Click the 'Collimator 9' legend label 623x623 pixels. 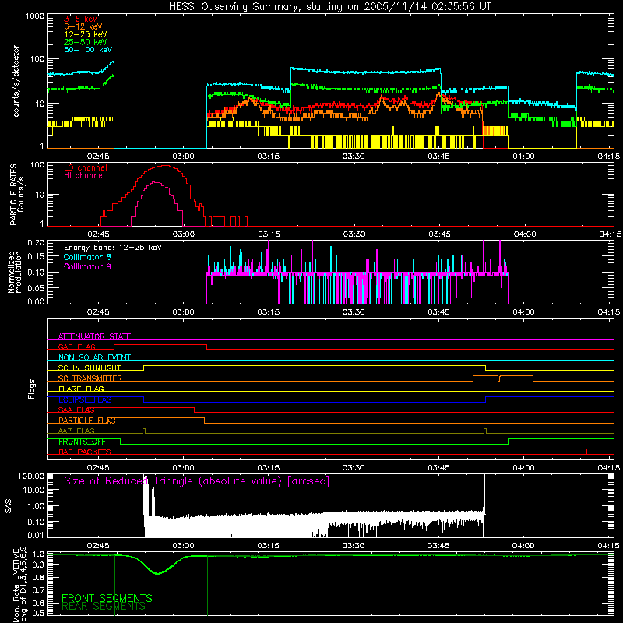pos(87,266)
